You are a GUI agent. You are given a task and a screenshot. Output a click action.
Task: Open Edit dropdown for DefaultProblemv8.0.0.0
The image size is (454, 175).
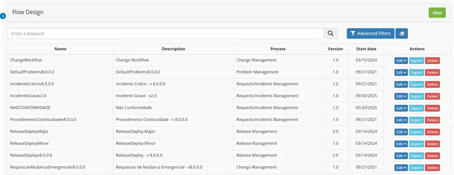[x=401, y=72]
